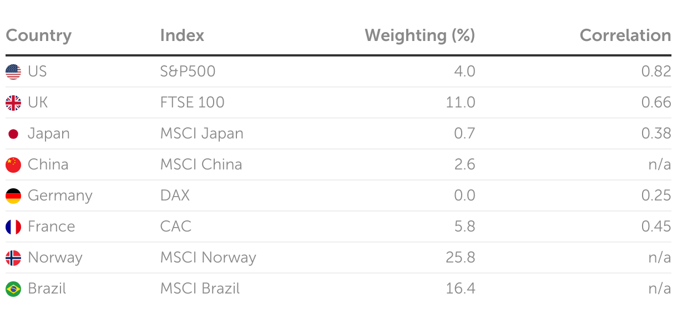677x309 pixels.
Task: Sort table by Country column header
Action: pyautogui.click(x=39, y=36)
